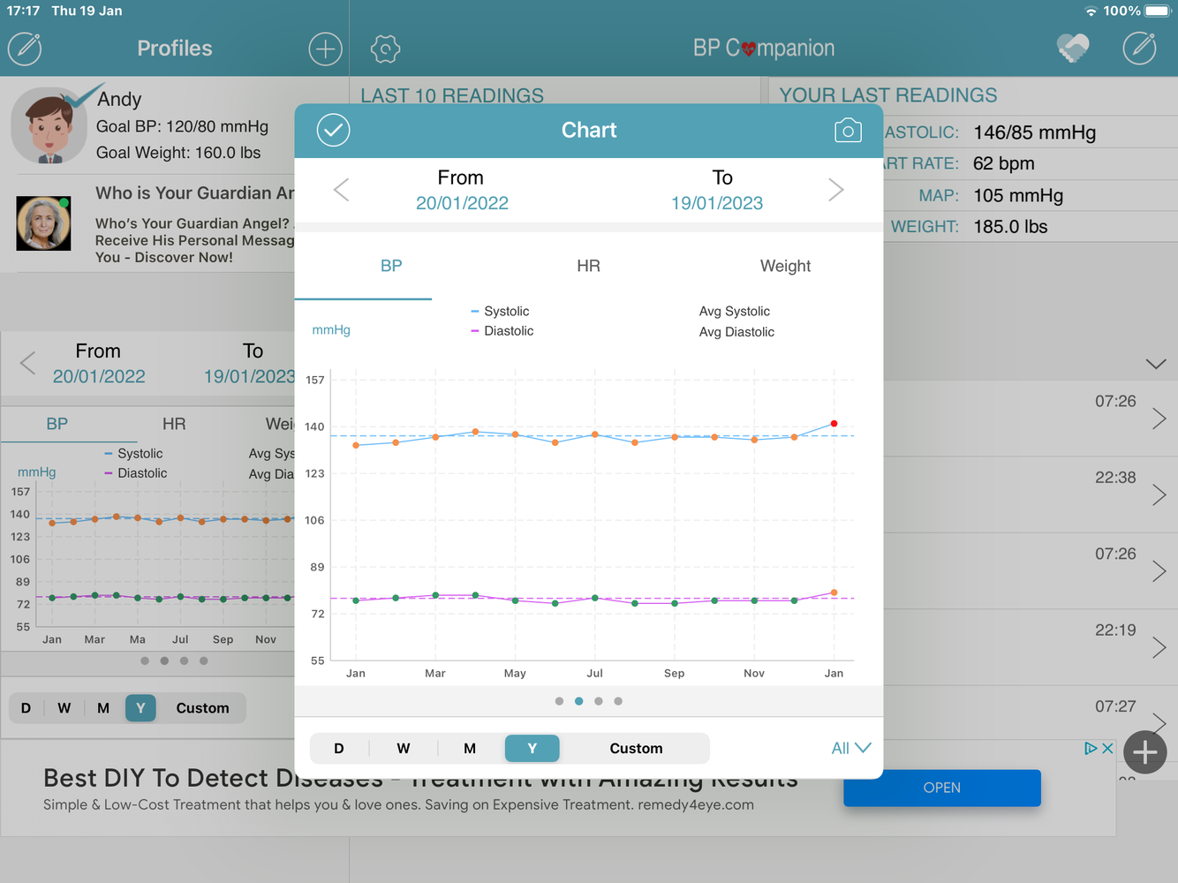Tap blood pressure value 146/85 mmHg
The height and width of the screenshot is (883, 1178).
coord(1034,132)
